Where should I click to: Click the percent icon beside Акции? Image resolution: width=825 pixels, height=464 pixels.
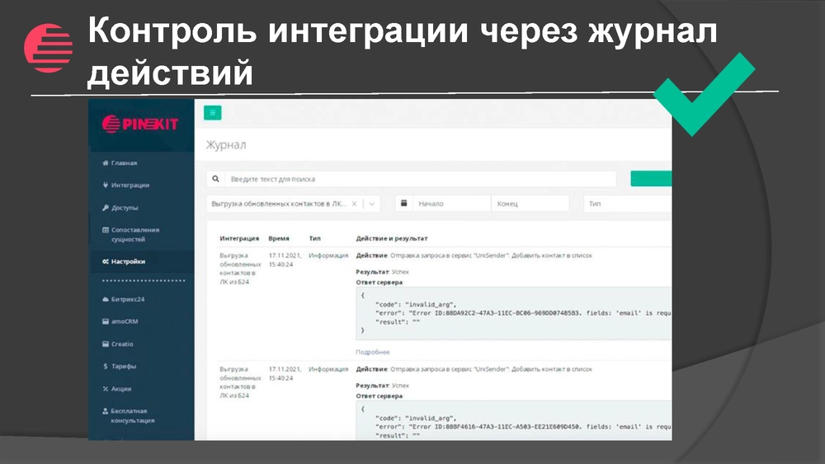[x=105, y=388]
